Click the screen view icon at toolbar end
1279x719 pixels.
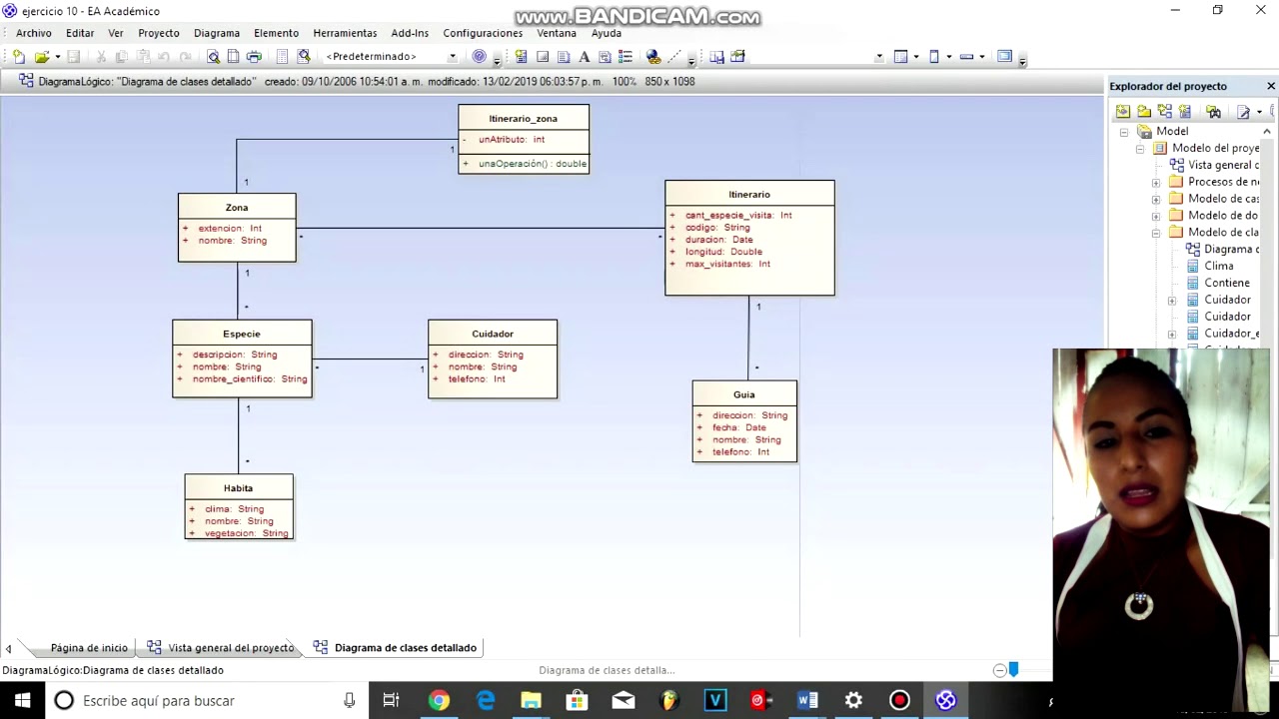1004,57
